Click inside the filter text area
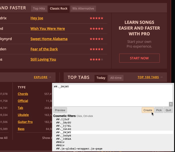 pyautogui.click(x=113, y=95)
